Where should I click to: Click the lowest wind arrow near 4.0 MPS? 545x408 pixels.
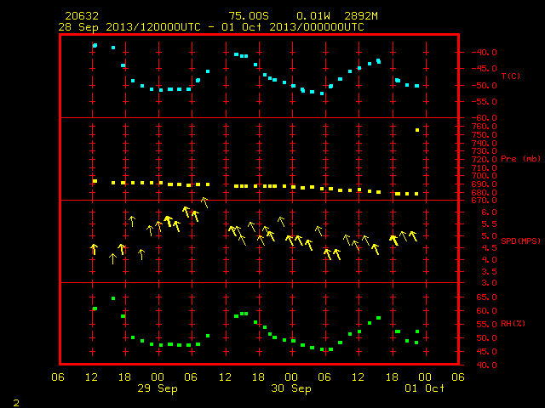[x=112, y=258]
